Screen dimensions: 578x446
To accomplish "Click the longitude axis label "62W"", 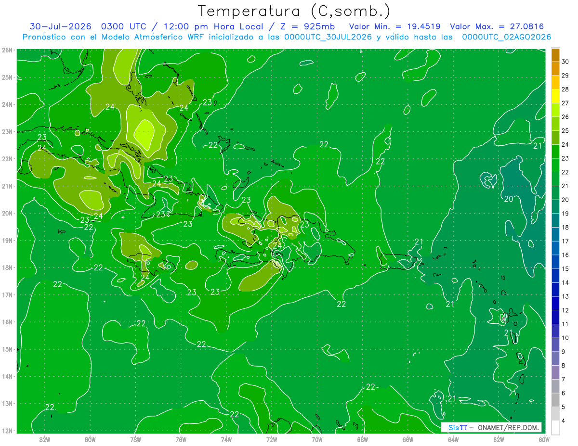I will coord(499,439).
